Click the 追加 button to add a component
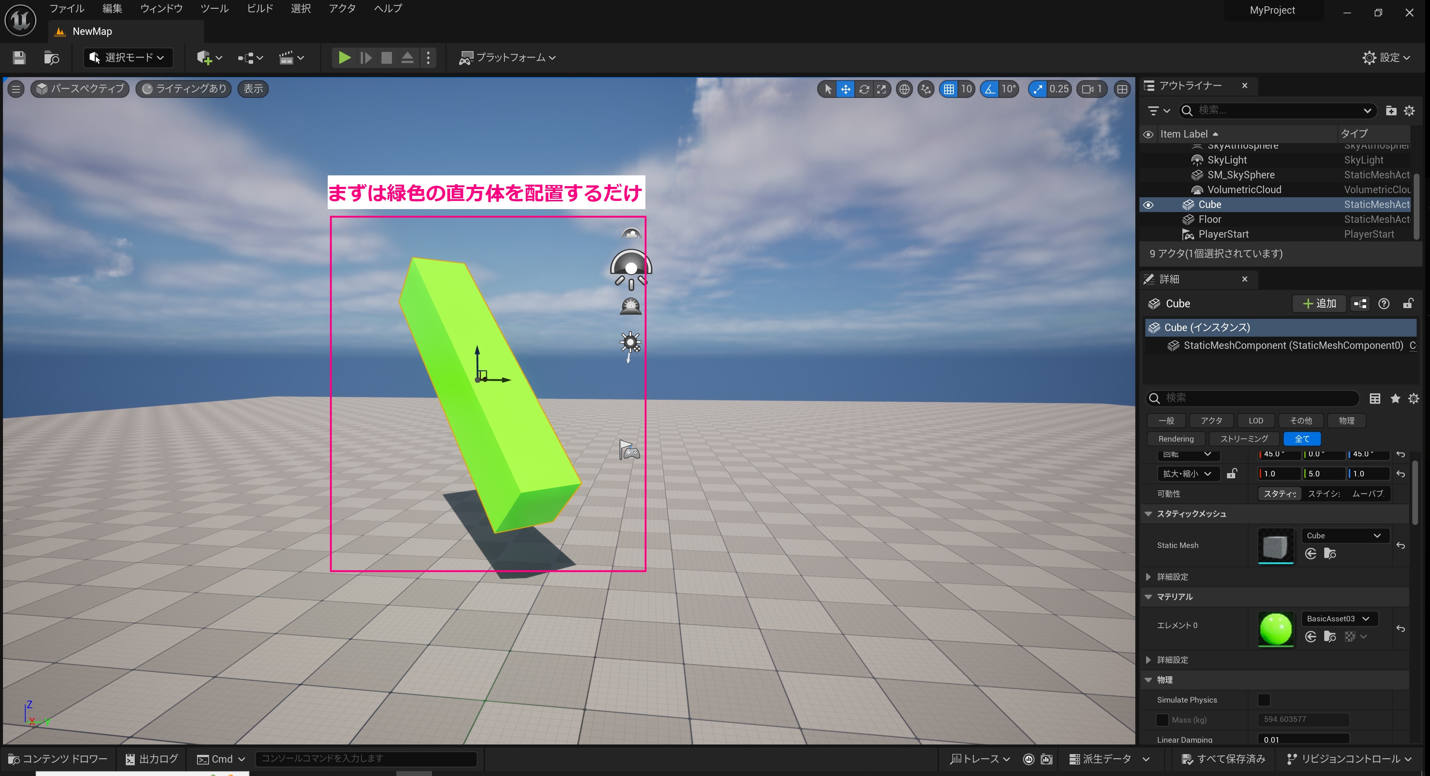Image resolution: width=1430 pixels, height=776 pixels. tap(1319, 303)
